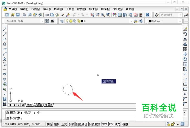Toggle 捕捉 snap mode in status bar
190x128 pixels.
(49, 124)
